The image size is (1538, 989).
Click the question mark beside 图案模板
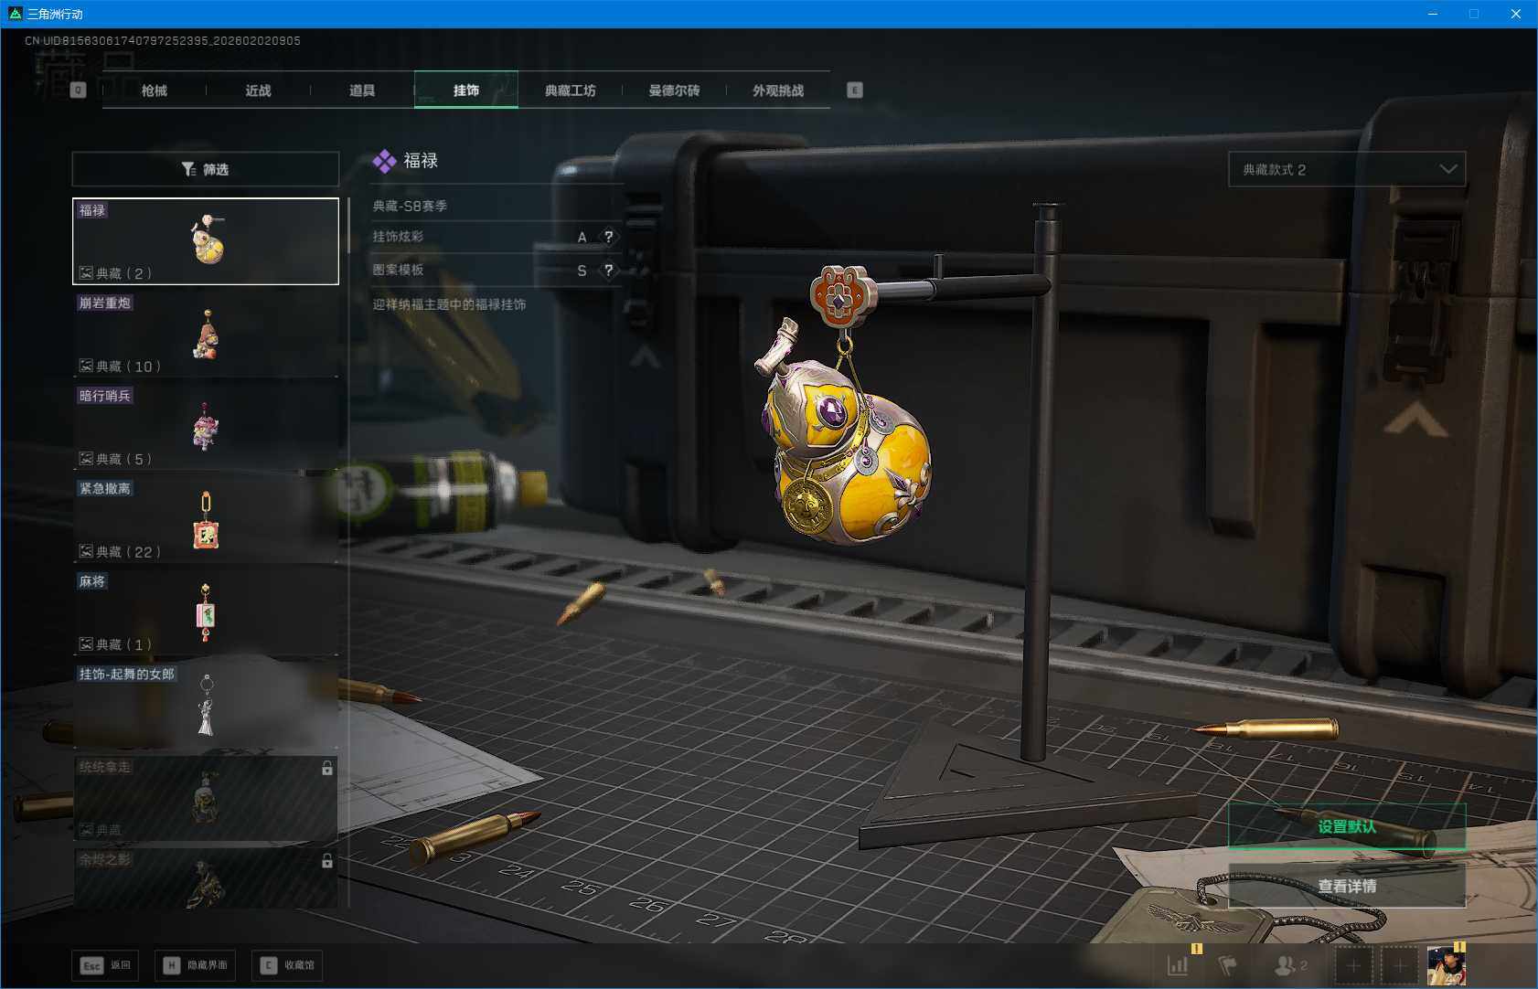click(609, 271)
